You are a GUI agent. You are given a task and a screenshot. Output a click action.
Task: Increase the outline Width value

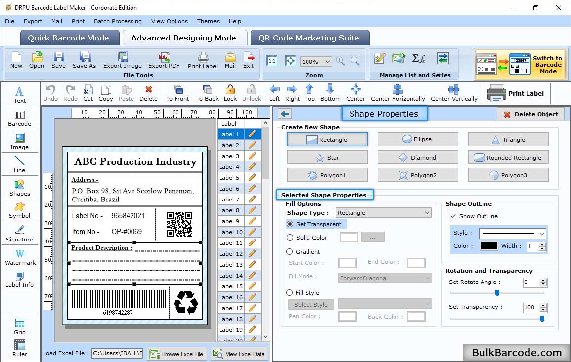pos(543,244)
